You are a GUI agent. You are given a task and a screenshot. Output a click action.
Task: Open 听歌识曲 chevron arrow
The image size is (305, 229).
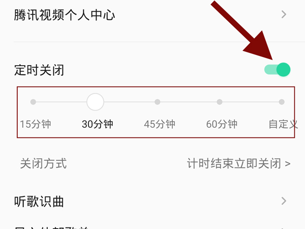[284, 201]
